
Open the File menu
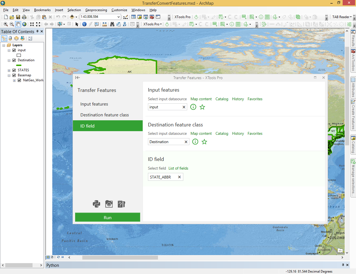tap(6, 10)
